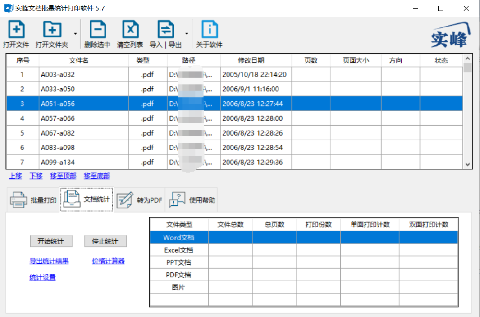Select the 图片 statistics row
480x317 pixels.
(304, 287)
